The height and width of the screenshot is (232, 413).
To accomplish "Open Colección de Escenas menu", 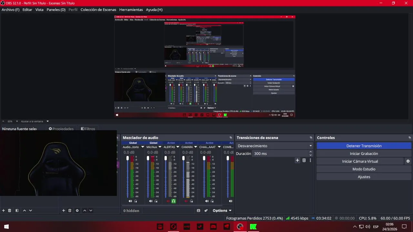I will [98, 10].
